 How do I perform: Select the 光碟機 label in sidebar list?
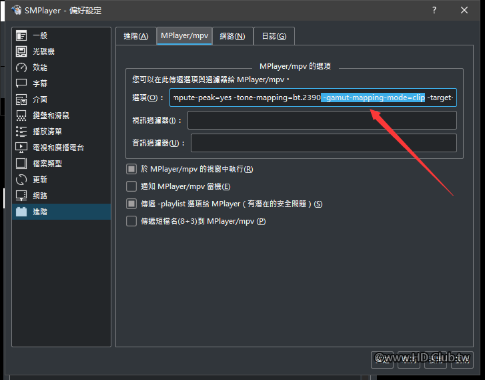pos(43,51)
